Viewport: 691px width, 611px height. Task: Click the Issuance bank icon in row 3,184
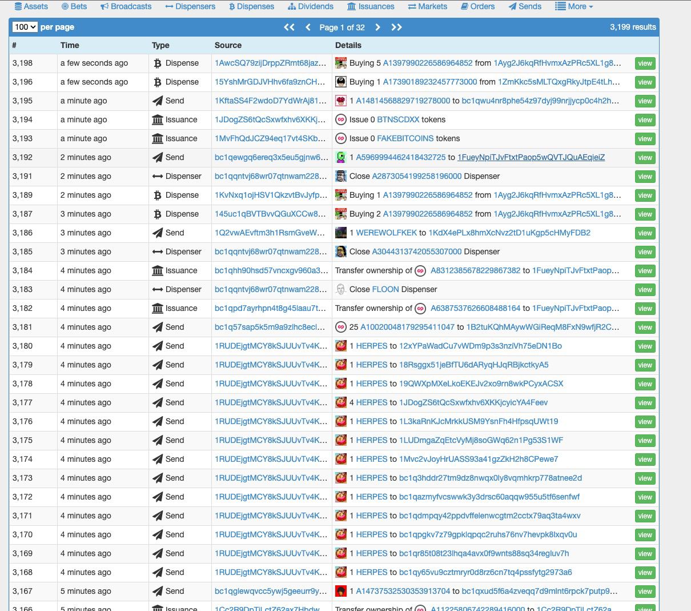(158, 271)
